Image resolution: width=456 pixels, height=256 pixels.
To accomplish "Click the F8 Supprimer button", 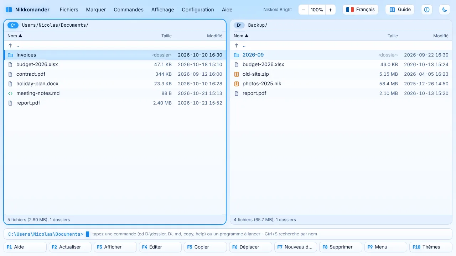I will point(341,247).
